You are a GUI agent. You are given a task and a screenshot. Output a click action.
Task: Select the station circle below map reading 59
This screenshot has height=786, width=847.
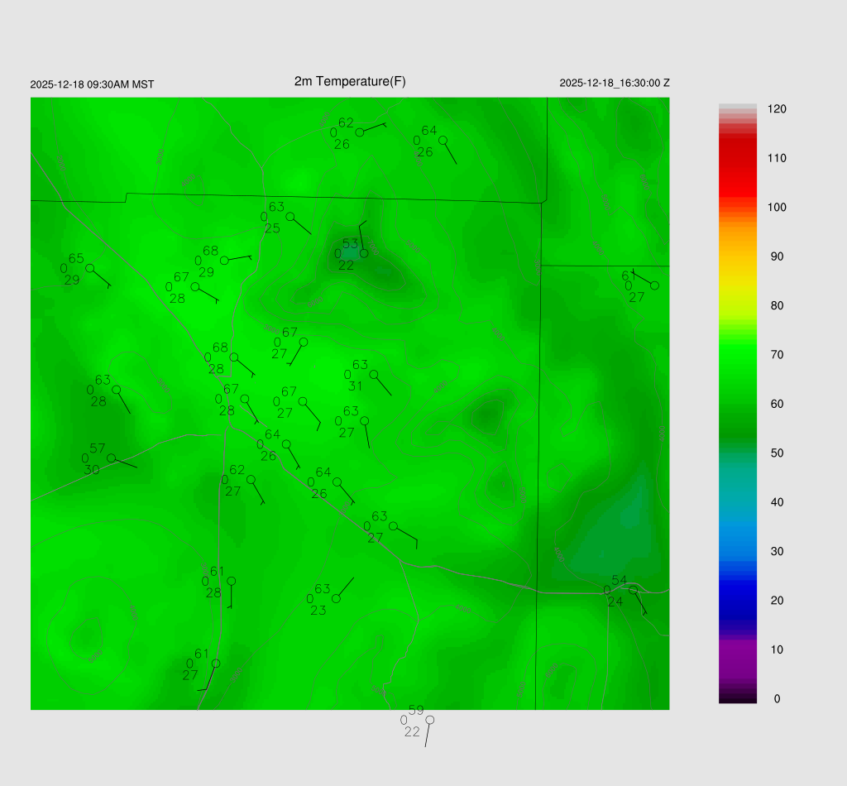[x=429, y=720]
